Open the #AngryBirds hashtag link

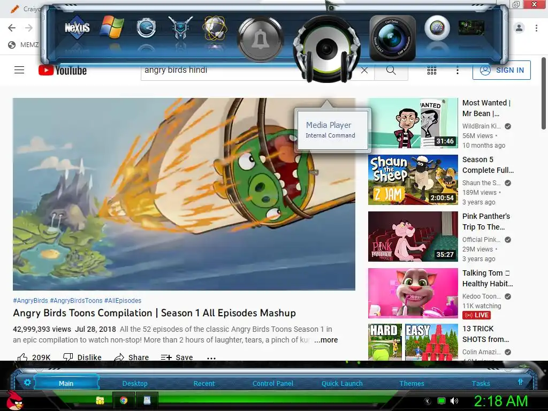(31, 301)
